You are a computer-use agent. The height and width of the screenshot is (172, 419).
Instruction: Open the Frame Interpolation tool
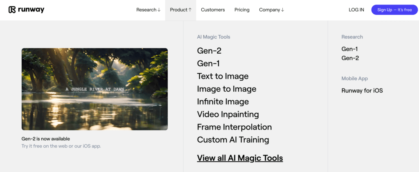(x=234, y=127)
